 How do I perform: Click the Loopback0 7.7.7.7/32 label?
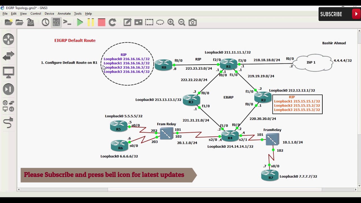(x=298, y=176)
